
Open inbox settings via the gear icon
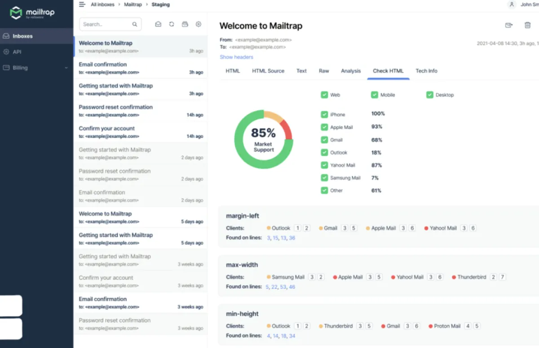pyautogui.click(x=199, y=24)
